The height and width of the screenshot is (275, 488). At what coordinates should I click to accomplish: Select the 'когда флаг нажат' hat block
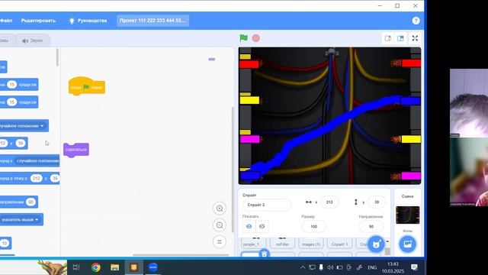coord(87,86)
